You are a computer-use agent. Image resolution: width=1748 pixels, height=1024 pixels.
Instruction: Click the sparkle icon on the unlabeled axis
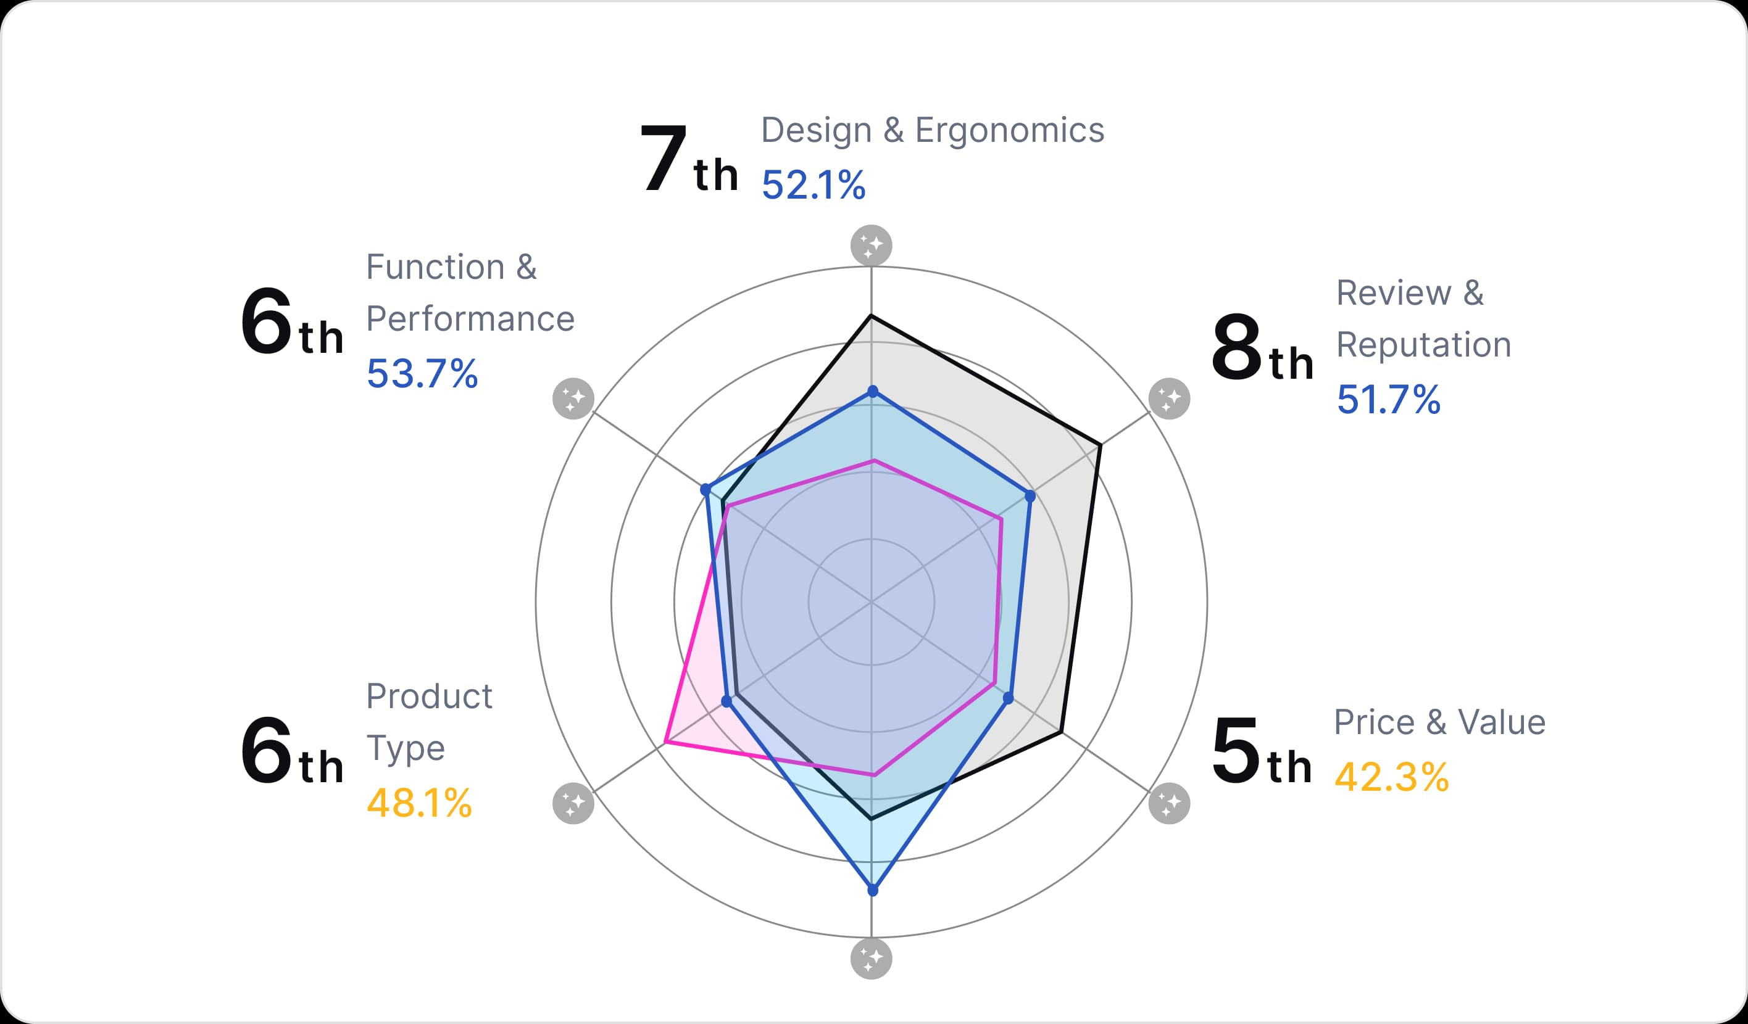click(x=872, y=959)
